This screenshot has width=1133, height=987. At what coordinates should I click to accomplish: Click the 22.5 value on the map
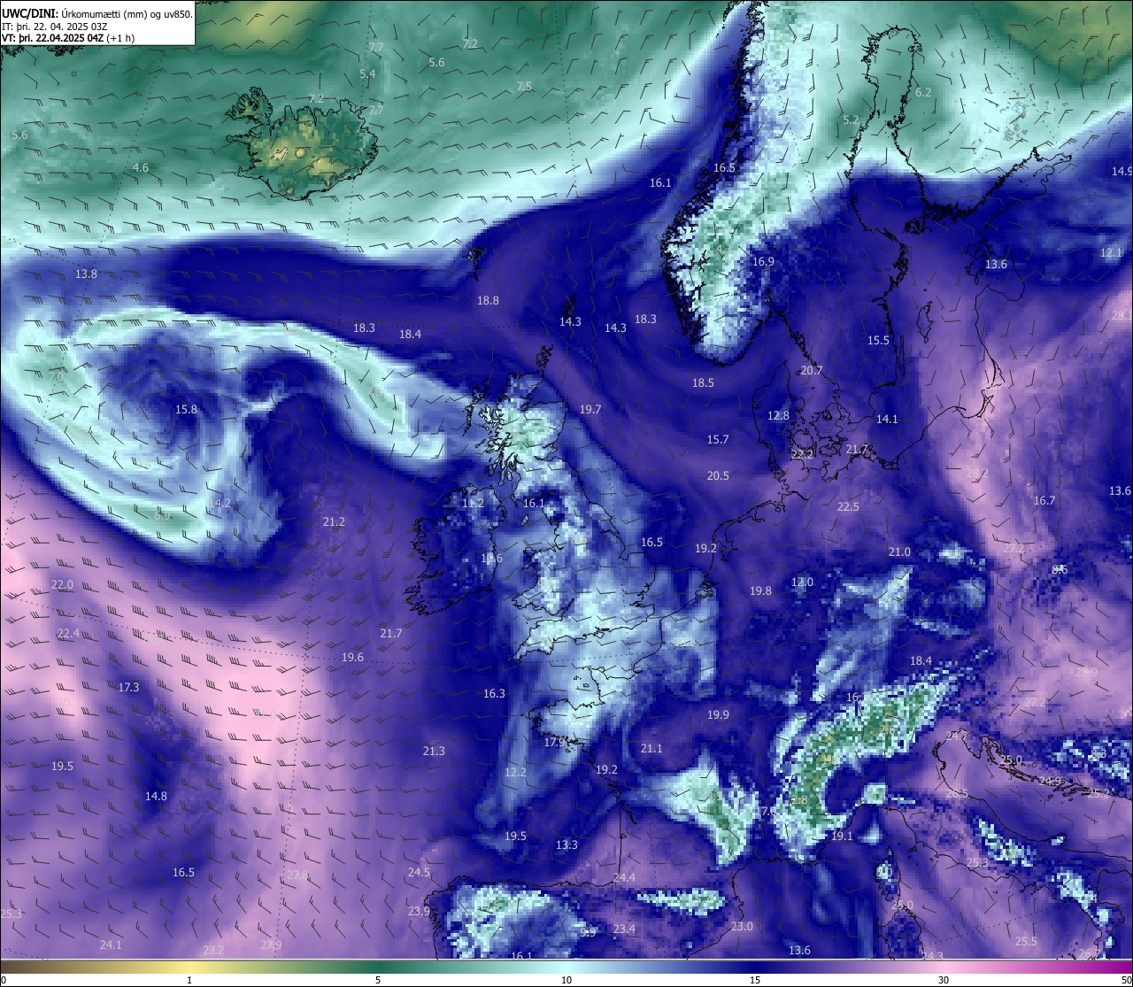coord(848,507)
